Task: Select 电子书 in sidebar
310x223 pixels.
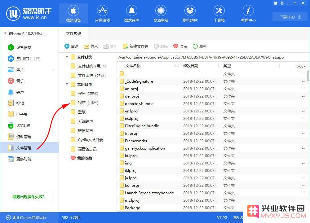Action: [29, 114]
